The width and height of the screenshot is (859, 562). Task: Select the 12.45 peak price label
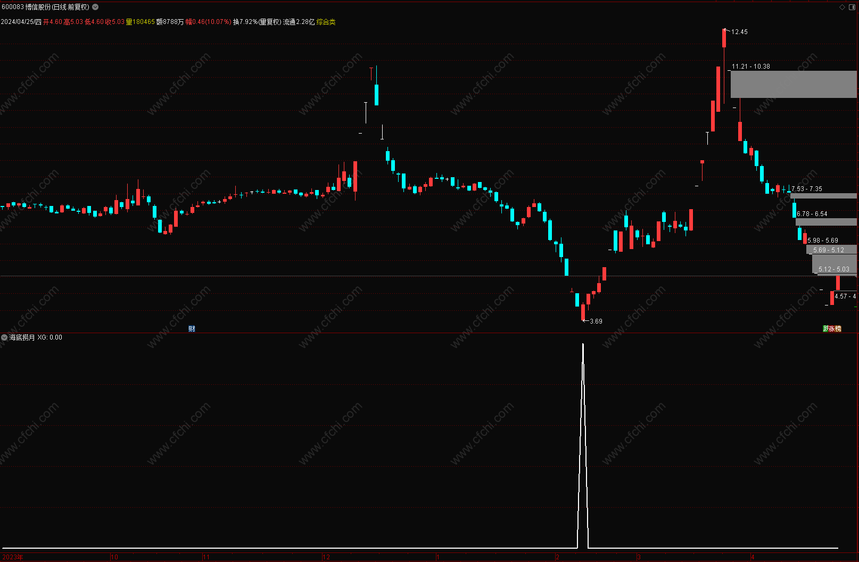coord(739,32)
